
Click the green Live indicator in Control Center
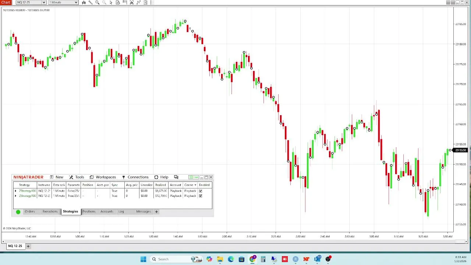[194, 177]
